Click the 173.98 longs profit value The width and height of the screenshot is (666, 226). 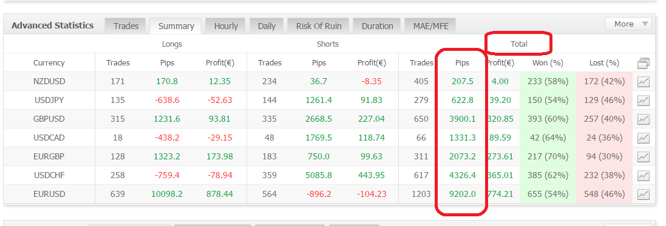coord(220,156)
